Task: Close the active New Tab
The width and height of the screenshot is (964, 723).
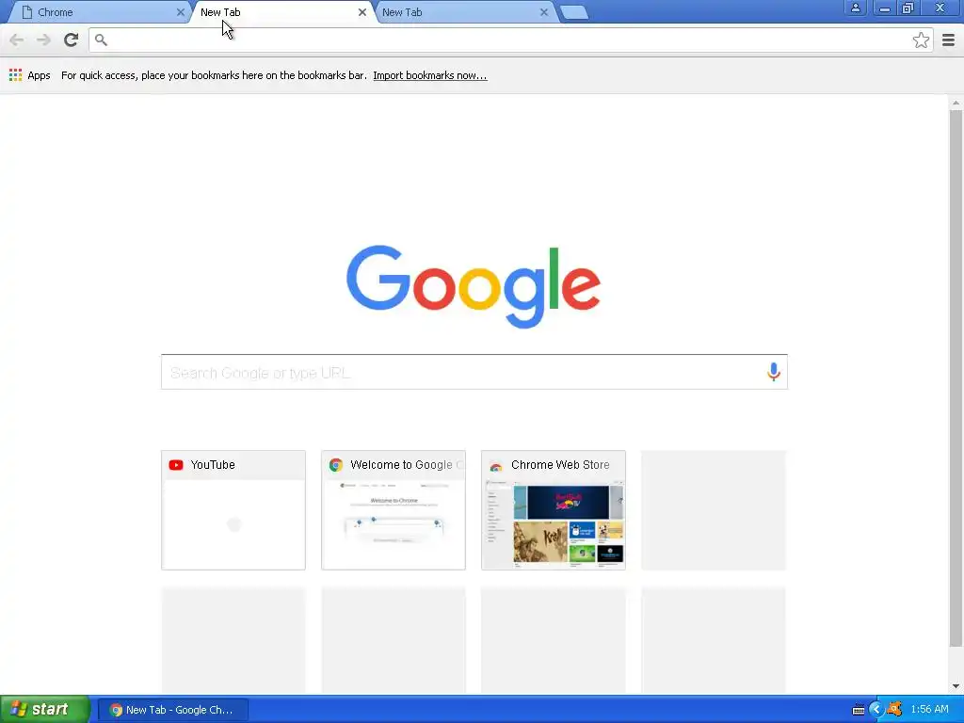Action: [362, 12]
